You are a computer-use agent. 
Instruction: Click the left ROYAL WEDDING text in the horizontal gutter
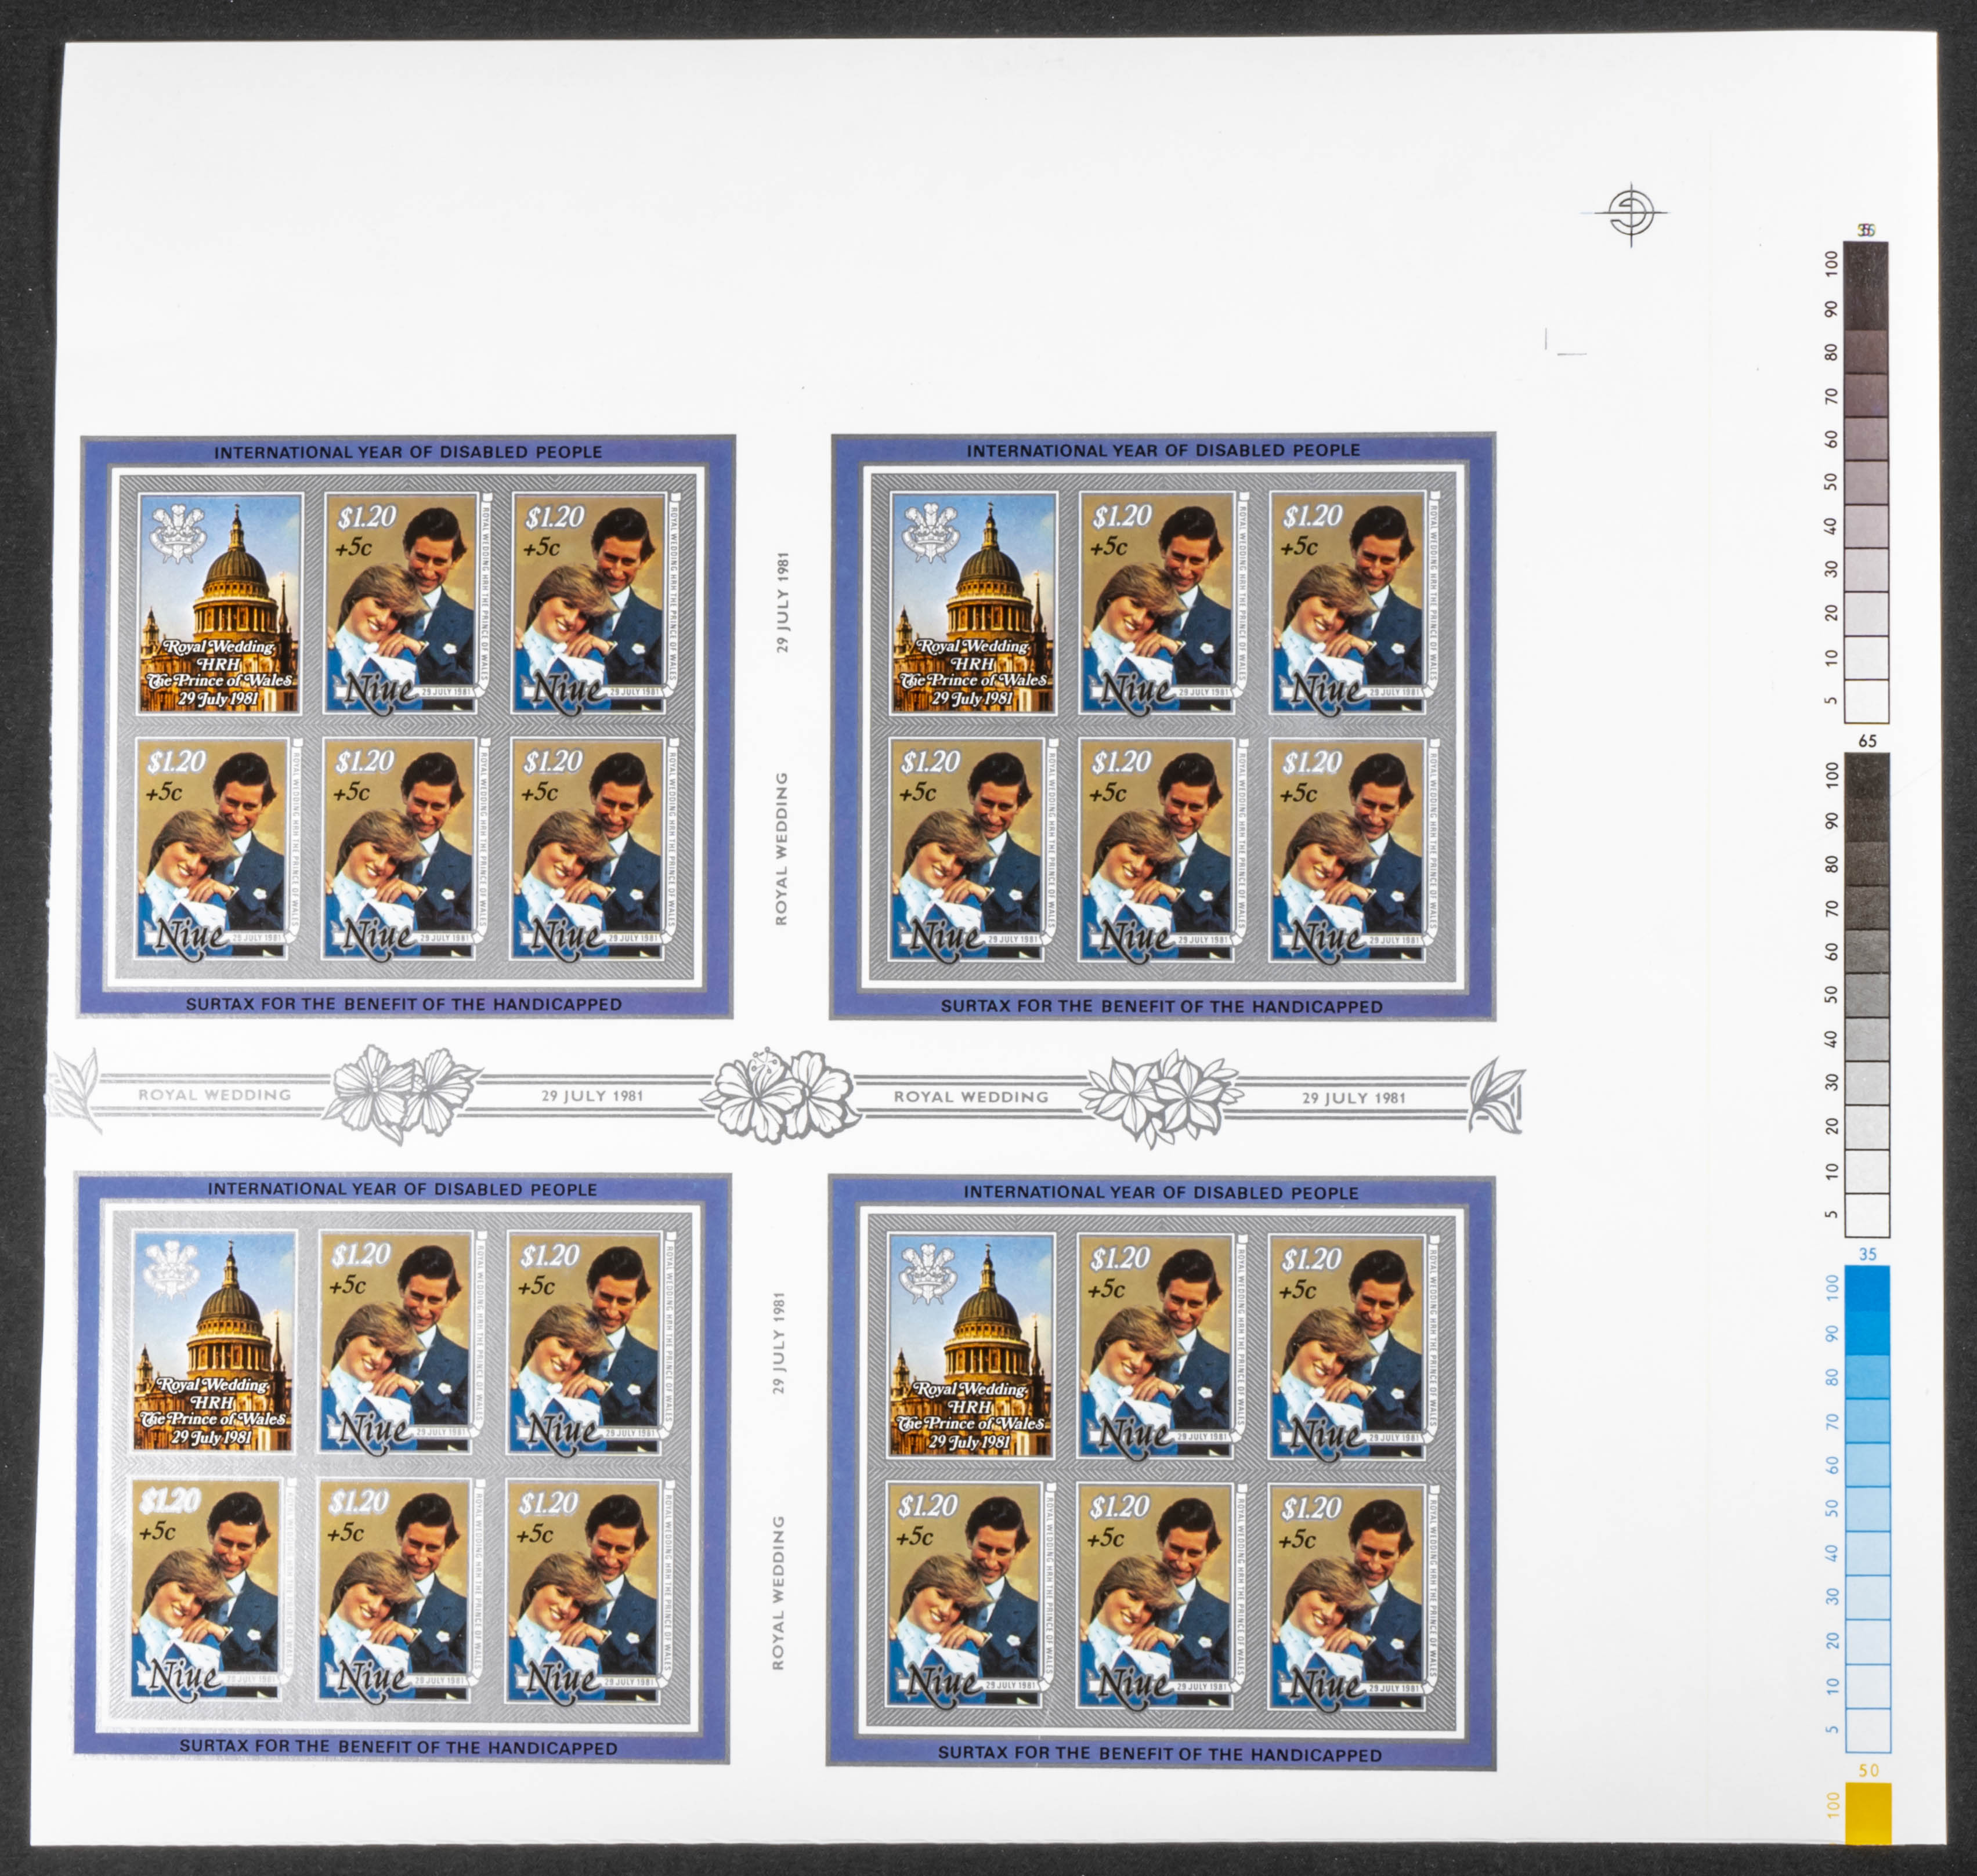(x=214, y=1095)
